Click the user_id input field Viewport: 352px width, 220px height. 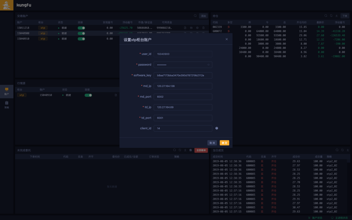(x=183, y=54)
